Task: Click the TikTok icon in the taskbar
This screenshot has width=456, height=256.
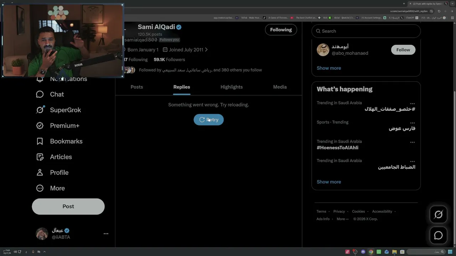Action: coord(347,252)
